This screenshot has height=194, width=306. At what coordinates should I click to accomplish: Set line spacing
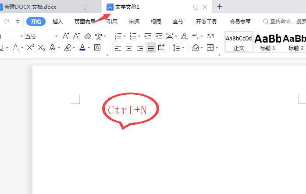coord(176,47)
